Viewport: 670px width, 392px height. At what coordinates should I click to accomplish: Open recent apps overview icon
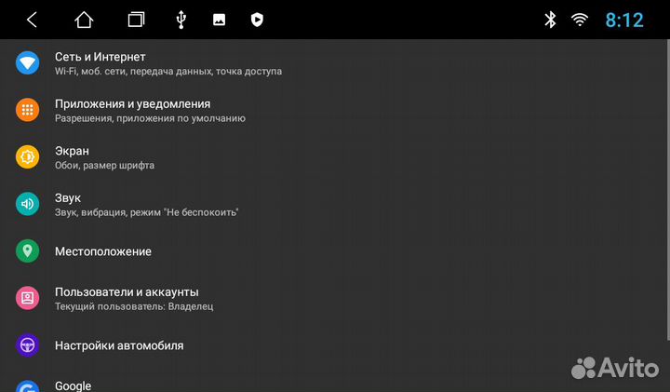pos(137,20)
